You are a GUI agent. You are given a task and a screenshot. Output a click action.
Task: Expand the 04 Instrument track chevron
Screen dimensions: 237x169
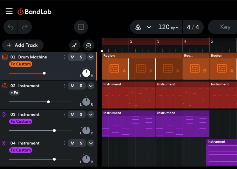(91, 143)
